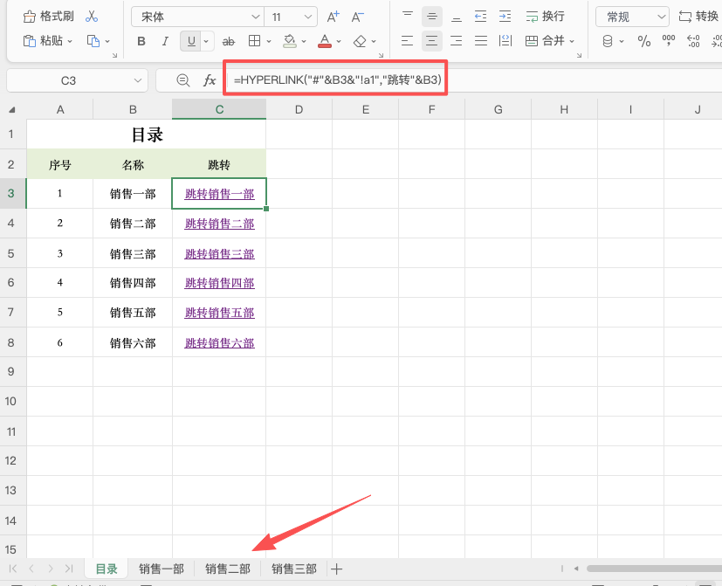Select cell containing 销售五部
The image size is (722, 586).
point(133,313)
